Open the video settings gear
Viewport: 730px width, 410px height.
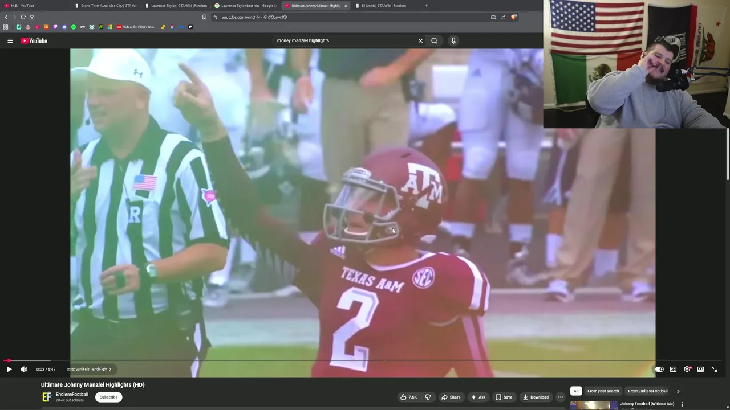tap(687, 369)
